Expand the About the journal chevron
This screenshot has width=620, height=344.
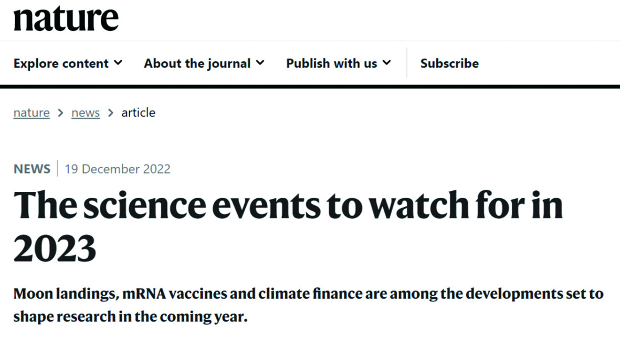pos(260,63)
